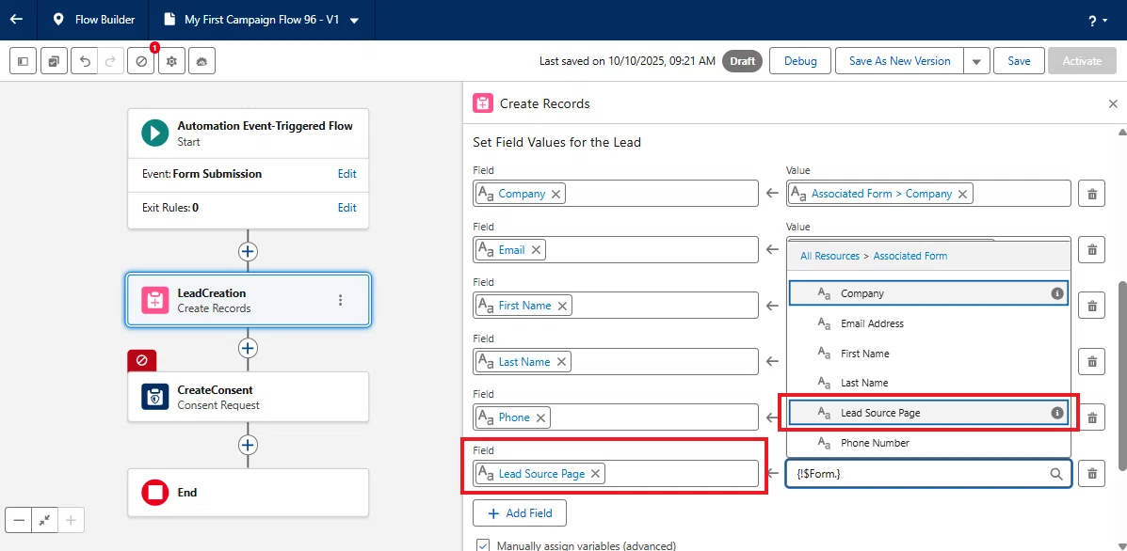Click the Debug button

pos(800,61)
